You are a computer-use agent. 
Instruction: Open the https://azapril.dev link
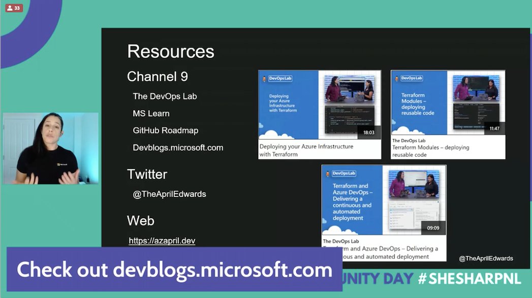click(x=162, y=240)
